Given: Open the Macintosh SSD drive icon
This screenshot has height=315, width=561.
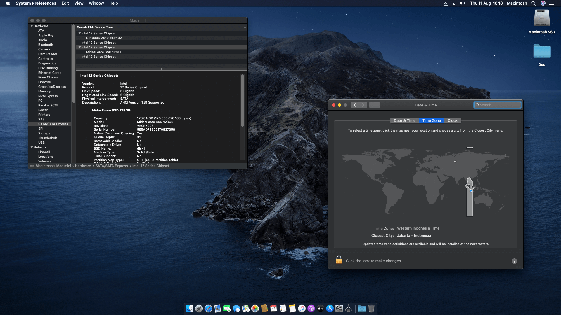Looking at the screenshot, I should (541, 18).
